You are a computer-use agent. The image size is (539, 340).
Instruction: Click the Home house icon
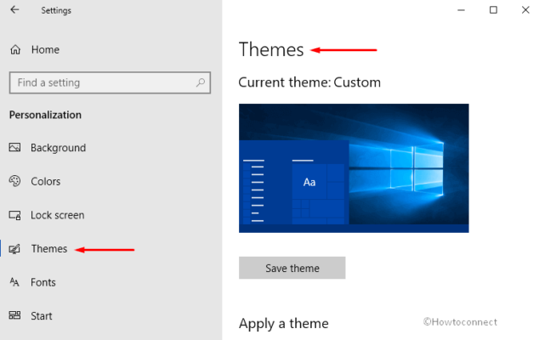click(15, 49)
